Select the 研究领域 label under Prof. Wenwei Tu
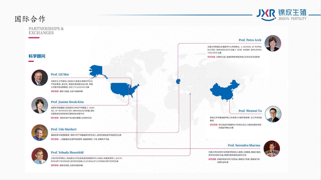The image size is (321, 180). (x=214, y=125)
